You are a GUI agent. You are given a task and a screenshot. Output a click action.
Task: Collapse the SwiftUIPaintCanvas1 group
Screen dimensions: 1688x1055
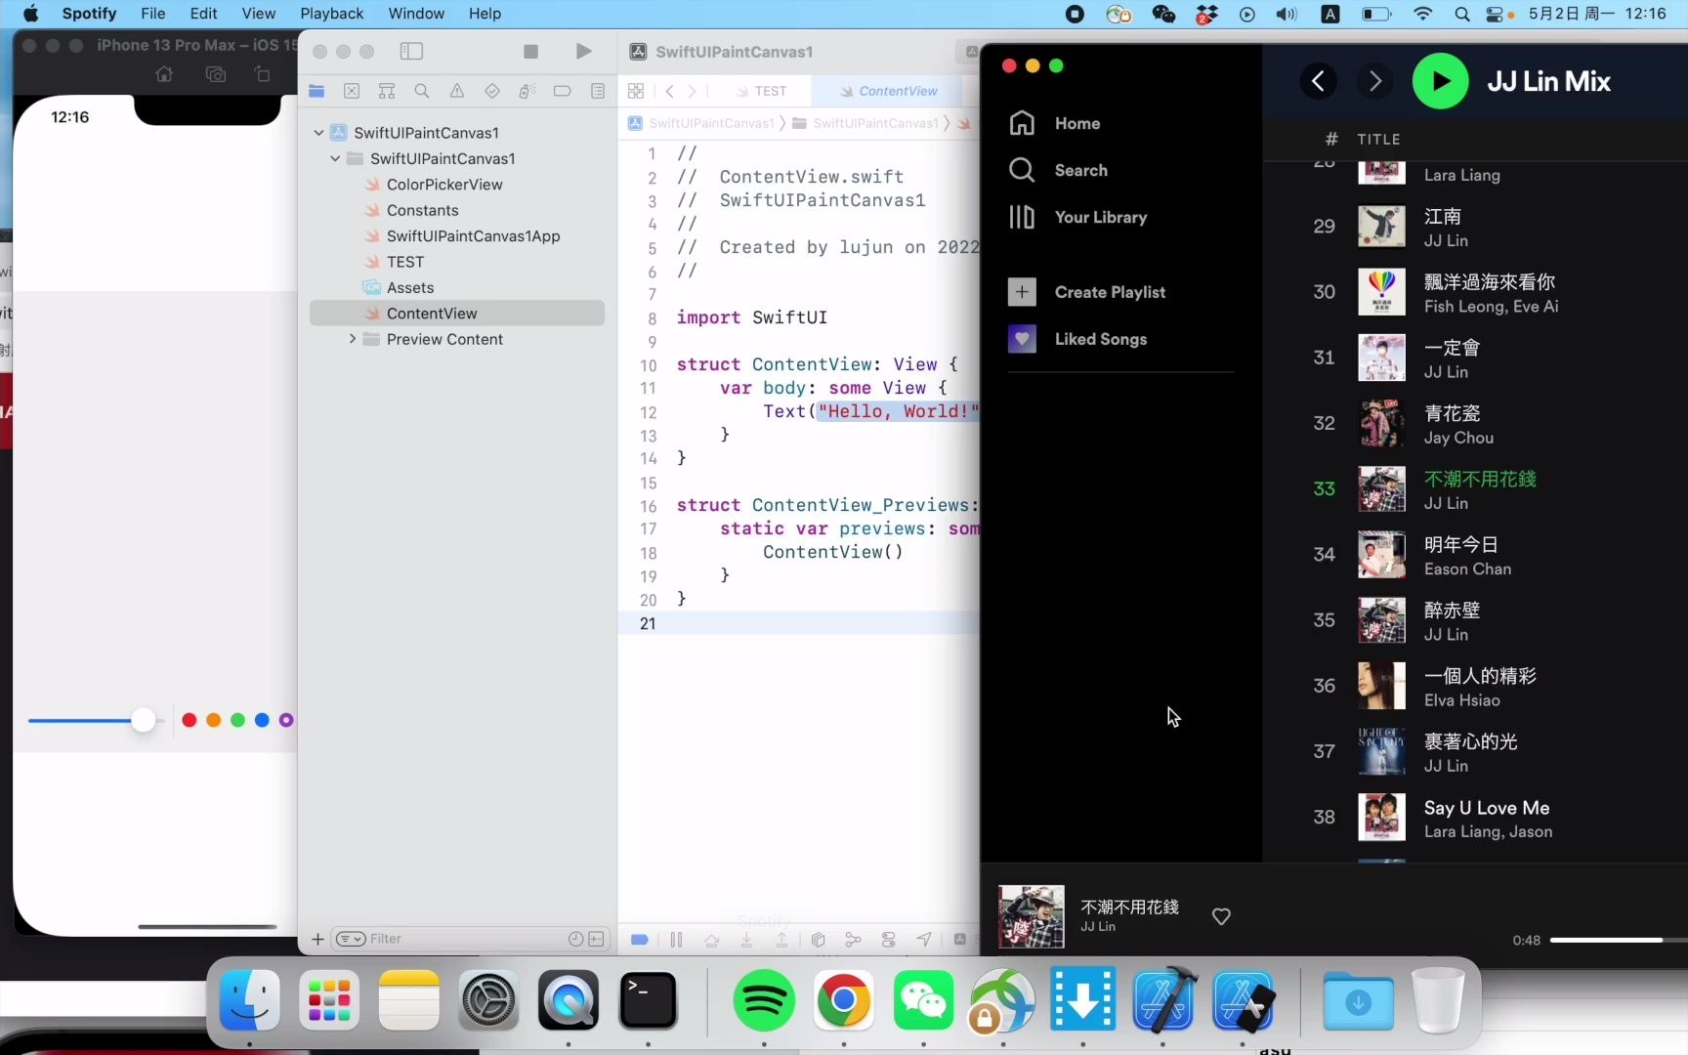click(335, 157)
